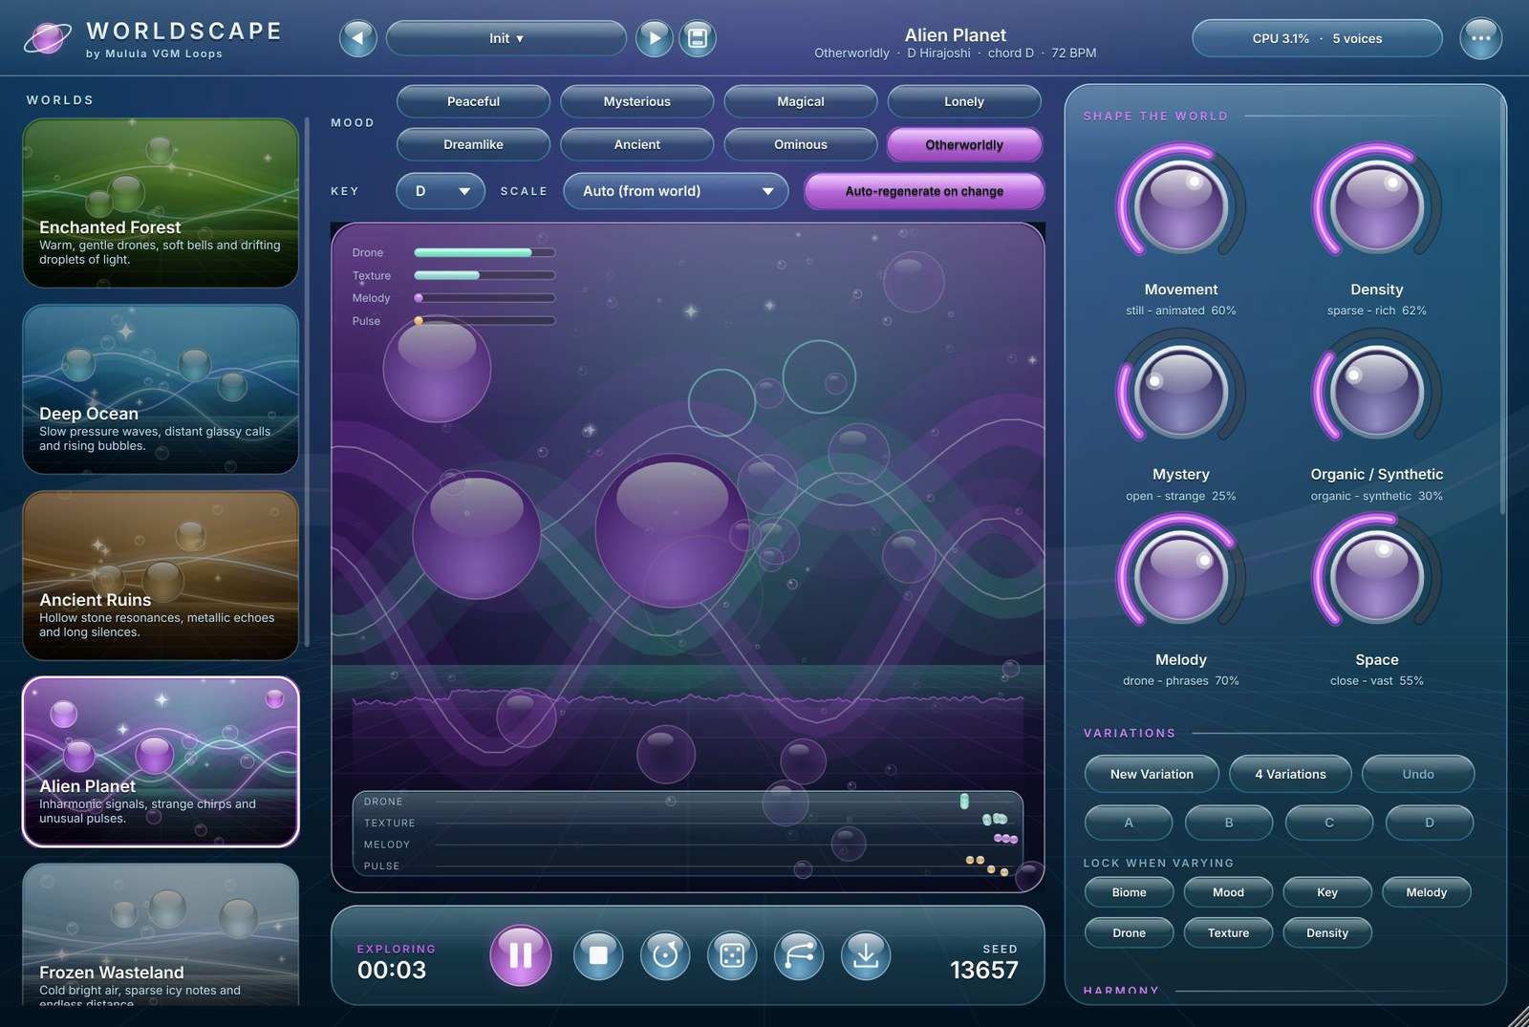Click the New Variation button
1529x1027 pixels.
(1152, 774)
